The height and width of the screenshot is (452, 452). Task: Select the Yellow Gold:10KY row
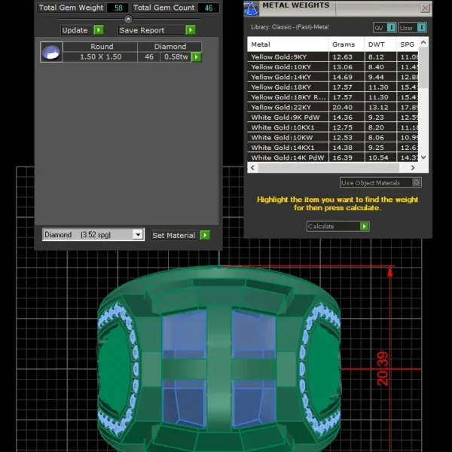pos(333,67)
